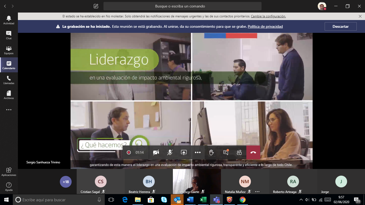Unmute the microphone

[x=170, y=152]
